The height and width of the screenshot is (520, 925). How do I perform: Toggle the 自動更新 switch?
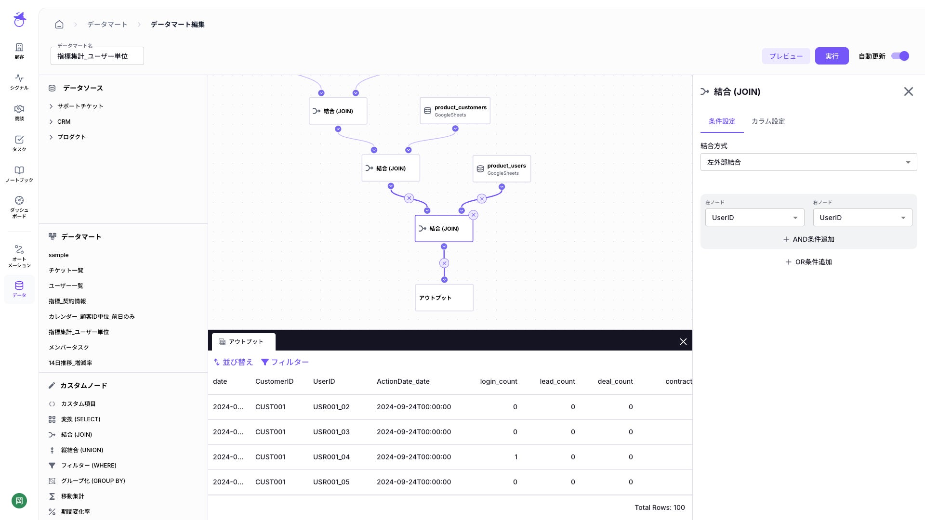(x=899, y=56)
